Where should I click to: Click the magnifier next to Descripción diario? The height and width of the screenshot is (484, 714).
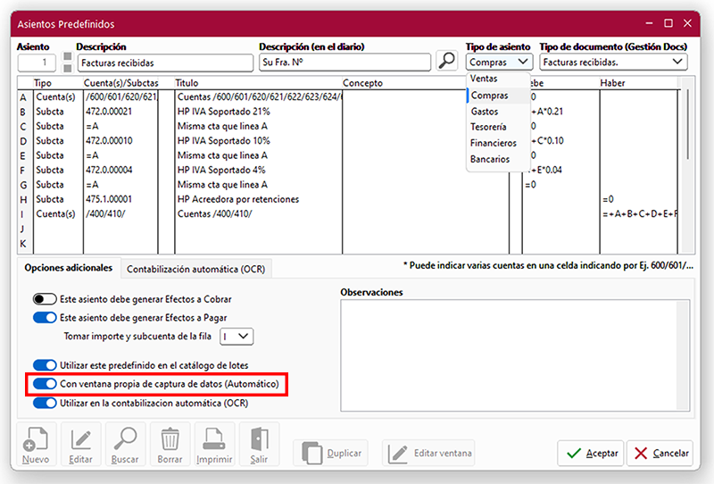[x=446, y=62]
